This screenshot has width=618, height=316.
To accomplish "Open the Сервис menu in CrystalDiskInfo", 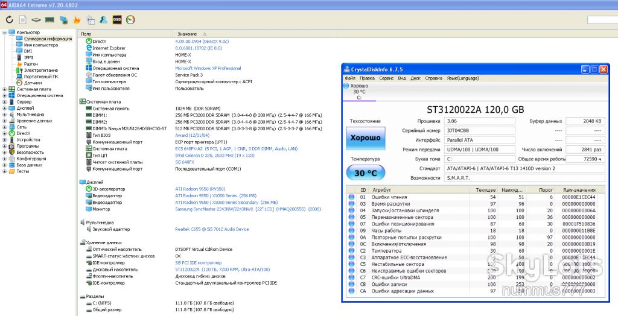I will pos(386,78).
